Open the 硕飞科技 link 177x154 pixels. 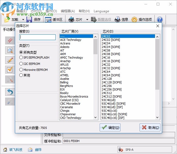(x=16, y=150)
